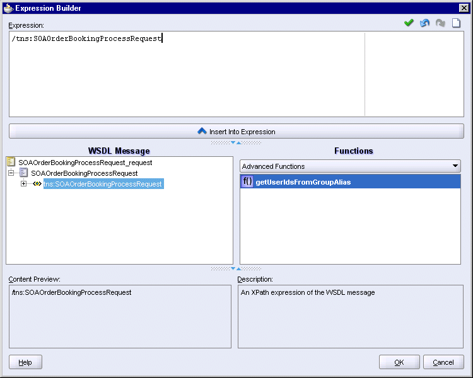
Task: Click the gray redo arrow icon
Action: click(x=440, y=23)
